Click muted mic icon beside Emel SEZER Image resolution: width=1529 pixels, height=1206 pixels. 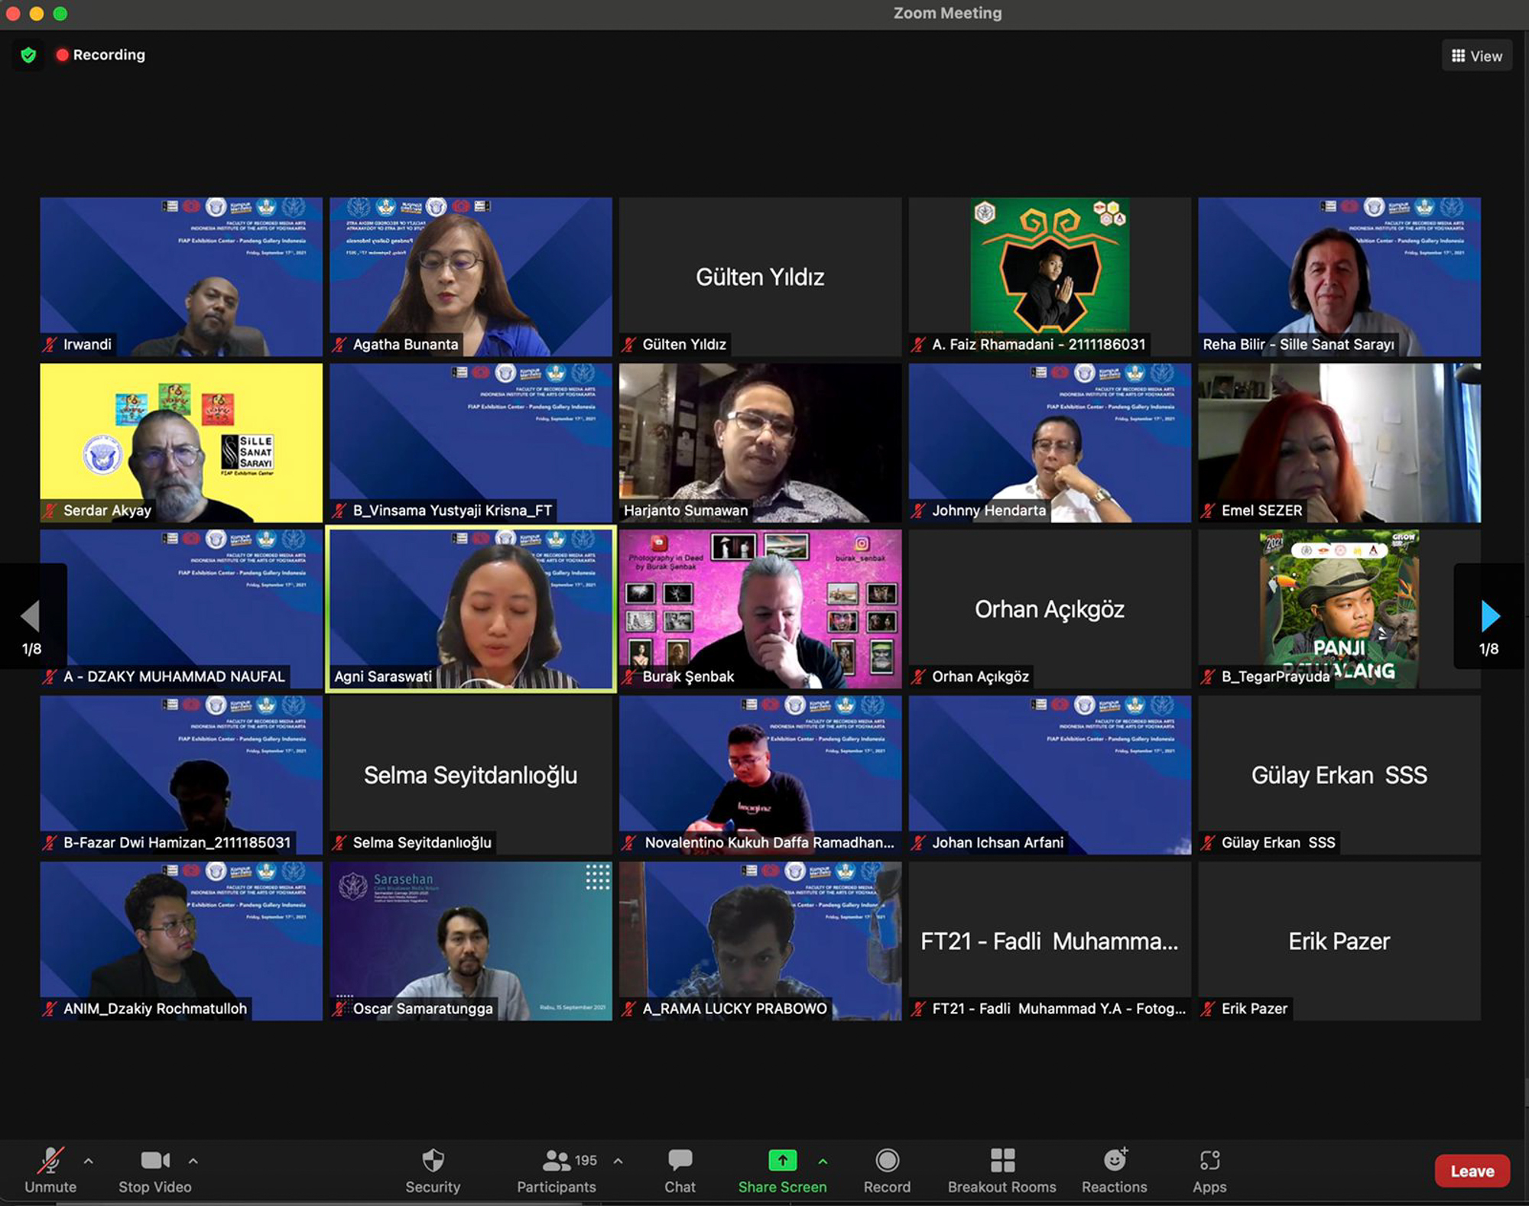(x=1208, y=510)
